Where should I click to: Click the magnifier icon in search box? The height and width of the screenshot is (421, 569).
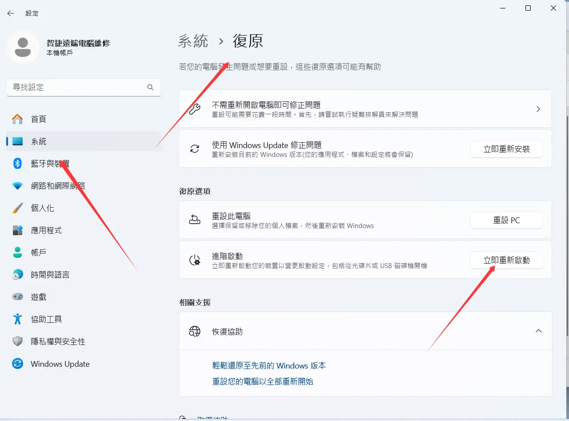[x=150, y=87]
